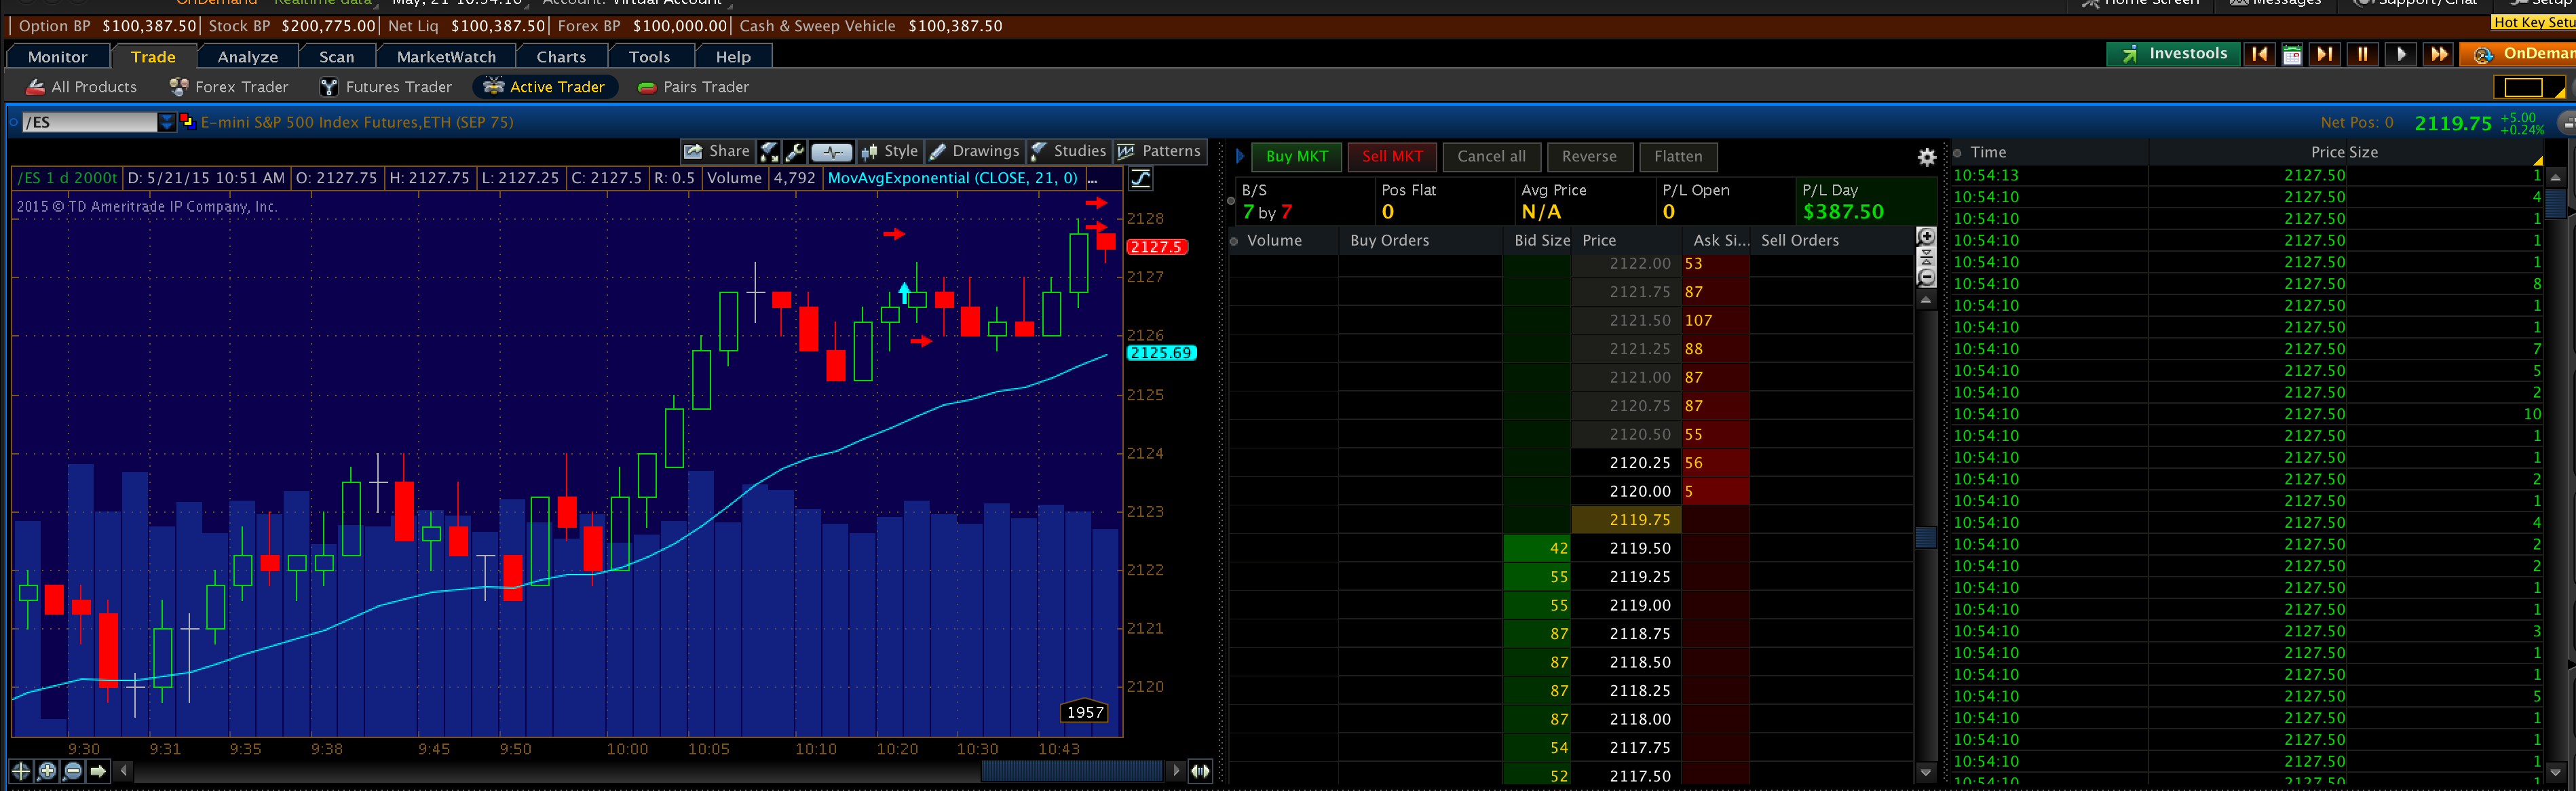Viewport: 2576px width, 791px height.
Task: Click the time axis expand/compress icon
Action: [1200, 771]
